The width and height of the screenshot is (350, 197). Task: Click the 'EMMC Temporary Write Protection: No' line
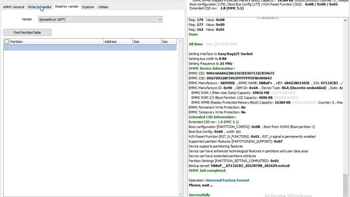point(217,112)
